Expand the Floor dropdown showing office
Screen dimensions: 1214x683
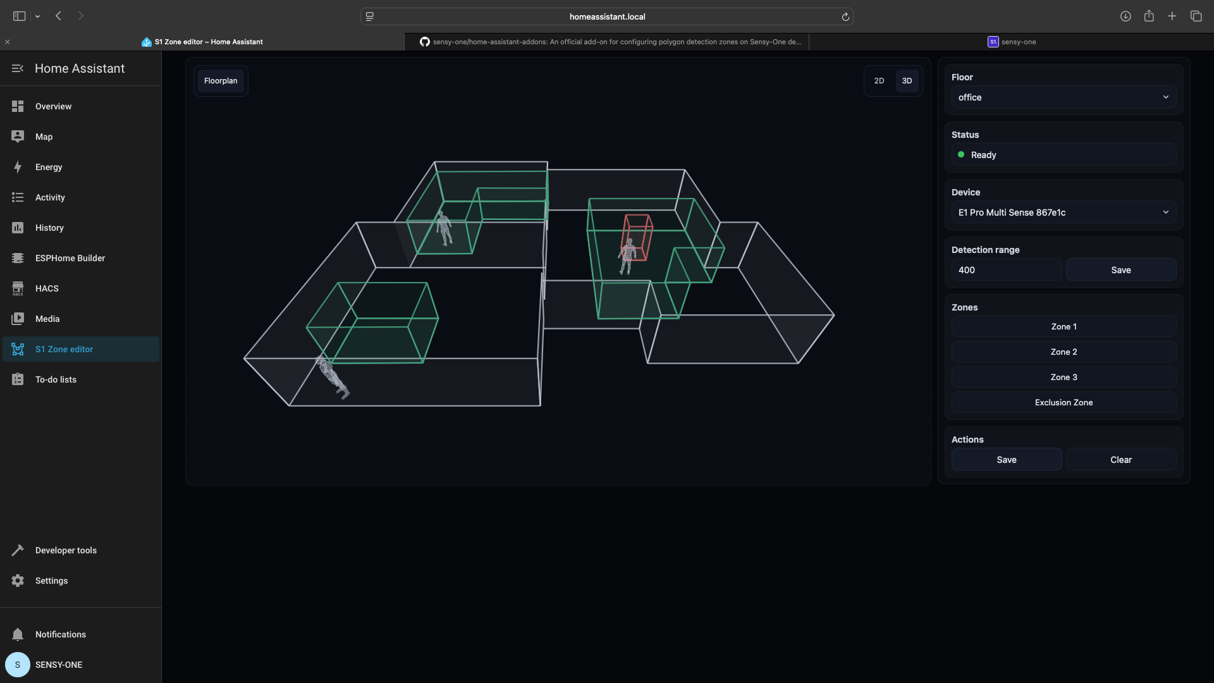[x=1064, y=97]
